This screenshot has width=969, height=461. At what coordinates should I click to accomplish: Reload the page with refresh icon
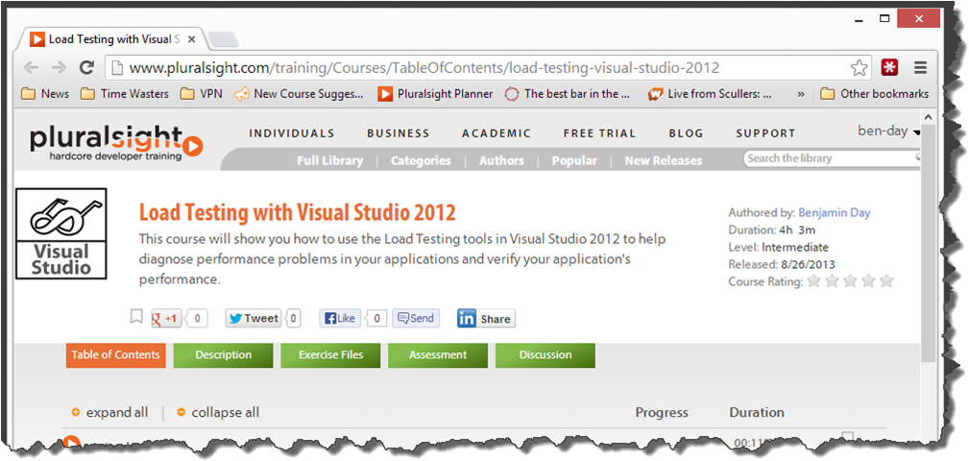point(86,67)
